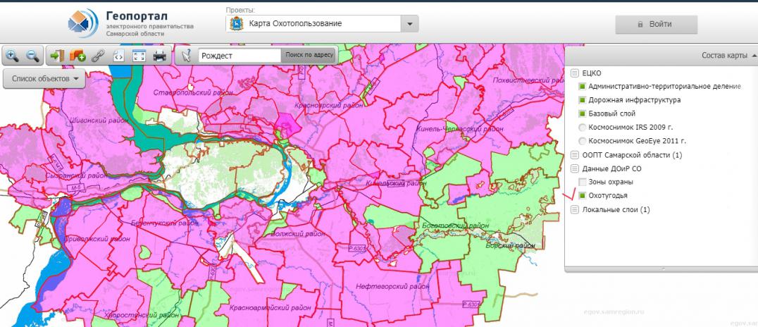This screenshot has width=758, height=327.
Task: Expand the ООПТ Самарской области (1) group
Action: point(575,154)
